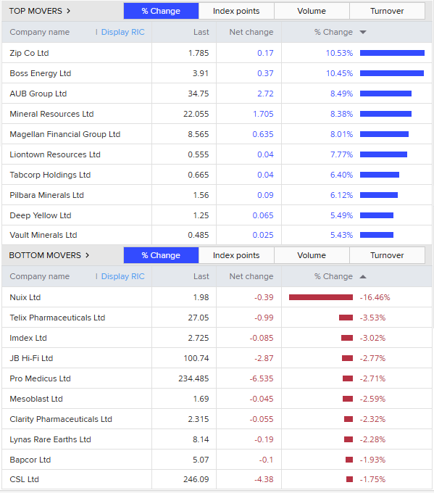434x493 pixels.
Task: Open Pilbara Minerals Ltd
Action: point(46,195)
